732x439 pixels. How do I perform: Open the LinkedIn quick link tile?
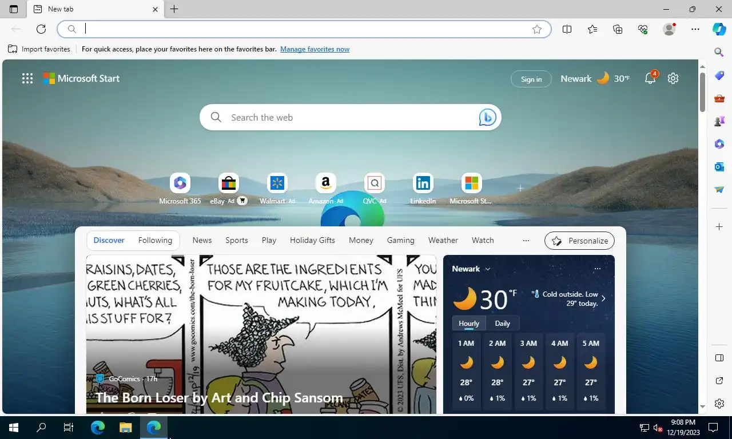[423, 189]
